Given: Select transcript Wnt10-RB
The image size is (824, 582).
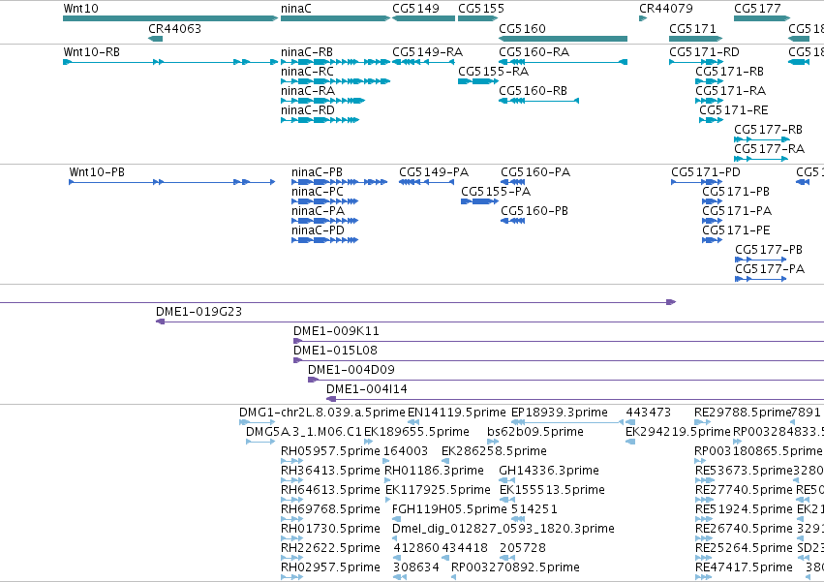Looking at the screenshot, I should 170,62.
